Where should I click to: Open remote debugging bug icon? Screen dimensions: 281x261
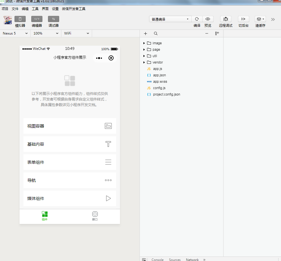click(226, 19)
